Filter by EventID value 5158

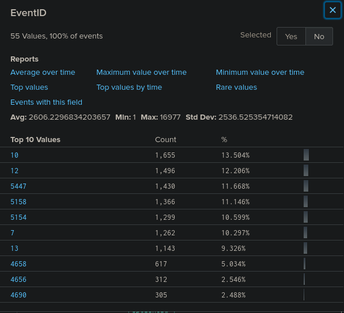(x=18, y=202)
